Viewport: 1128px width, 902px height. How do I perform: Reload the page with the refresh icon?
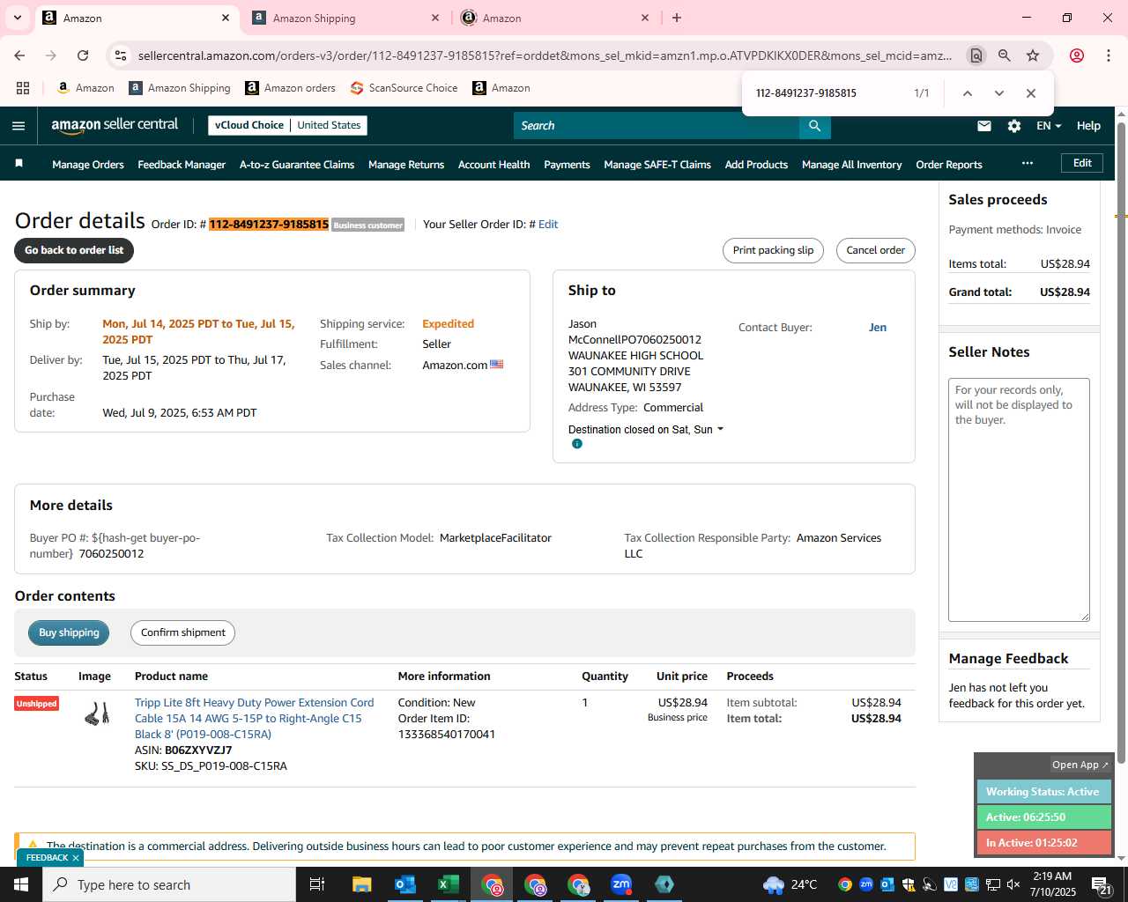tap(83, 55)
